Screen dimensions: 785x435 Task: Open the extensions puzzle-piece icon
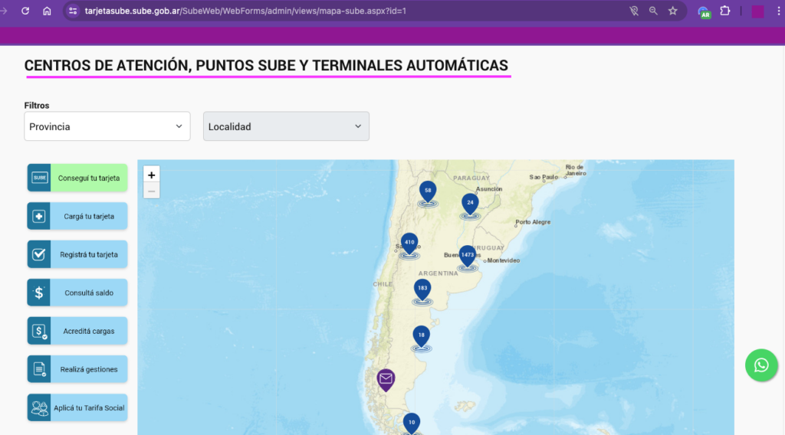(725, 11)
